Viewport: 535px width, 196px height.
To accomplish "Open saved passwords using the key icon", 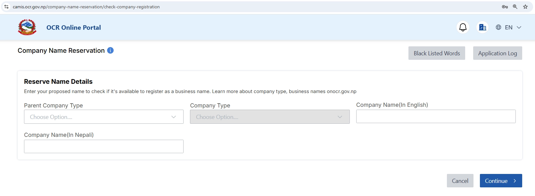I will 505,7.
